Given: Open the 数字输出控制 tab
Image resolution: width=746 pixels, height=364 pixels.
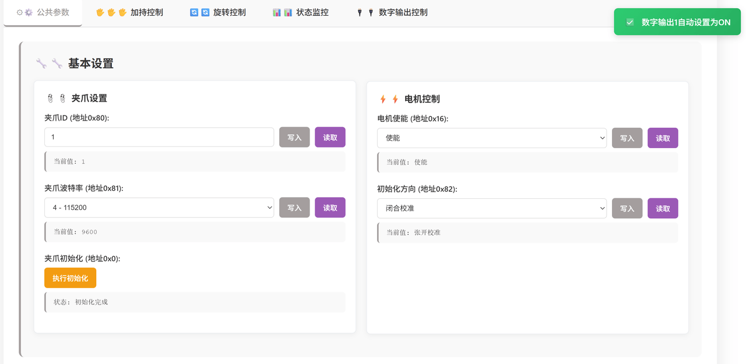Looking at the screenshot, I should click(403, 12).
